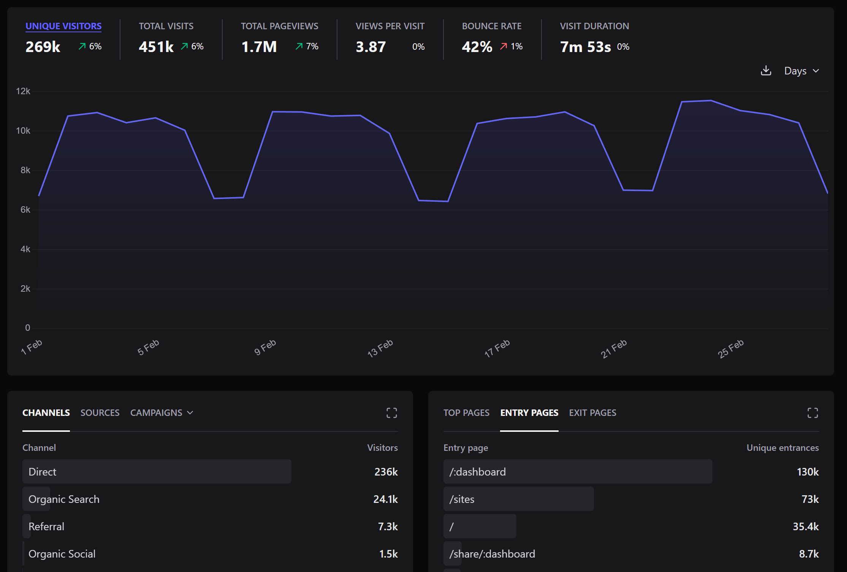
Task: Open the Campaigns dropdown chevron
Action: (190, 412)
